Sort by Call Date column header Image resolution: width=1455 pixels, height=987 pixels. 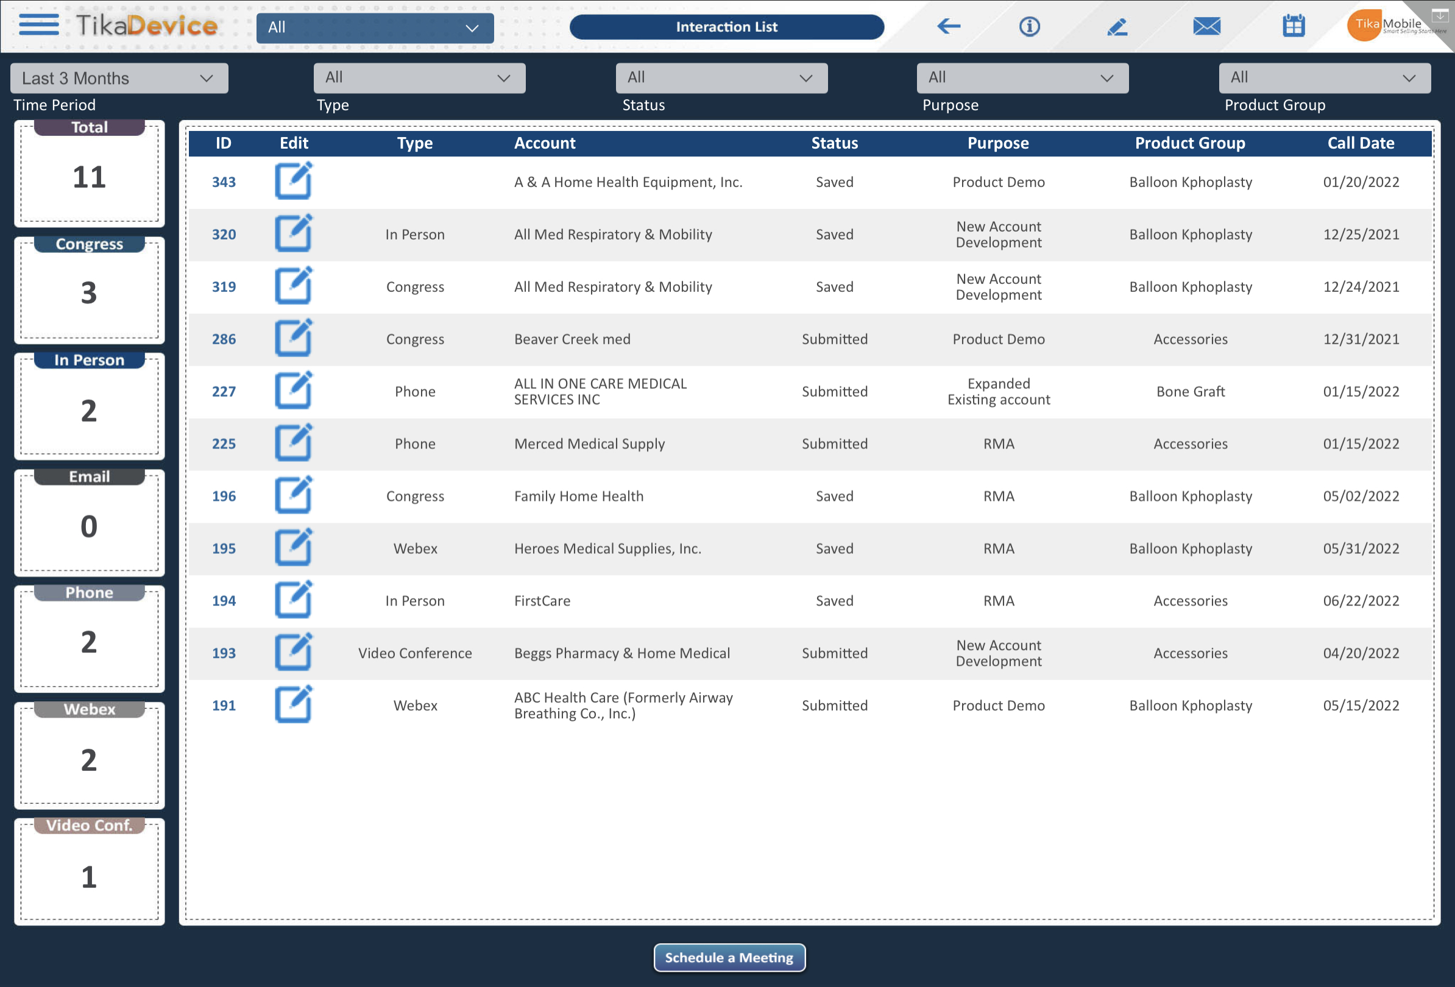point(1361,143)
